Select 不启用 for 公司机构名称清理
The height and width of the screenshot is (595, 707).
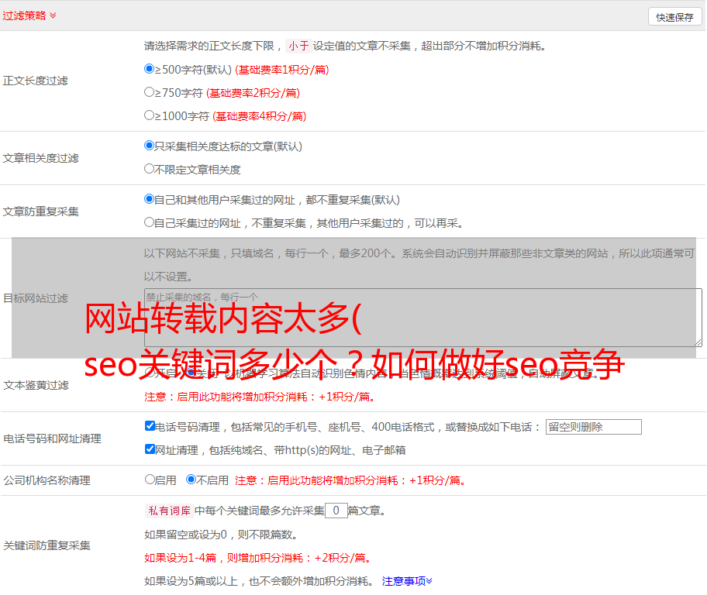coord(191,480)
